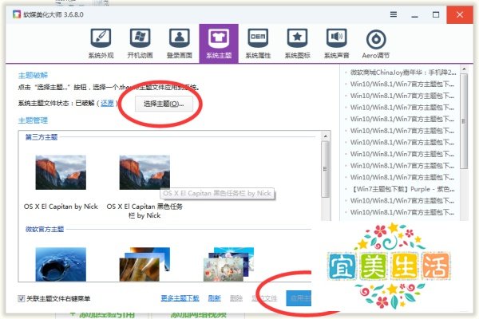Click the 刷新 link

215,298
